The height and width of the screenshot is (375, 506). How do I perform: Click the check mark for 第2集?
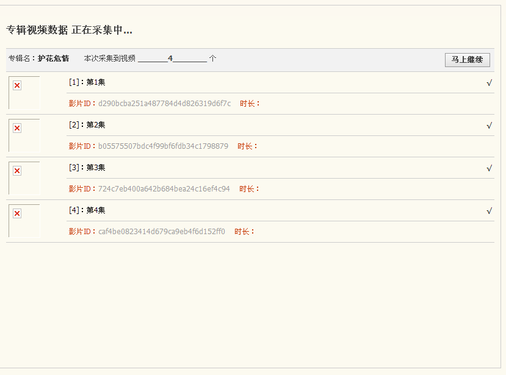coord(490,126)
